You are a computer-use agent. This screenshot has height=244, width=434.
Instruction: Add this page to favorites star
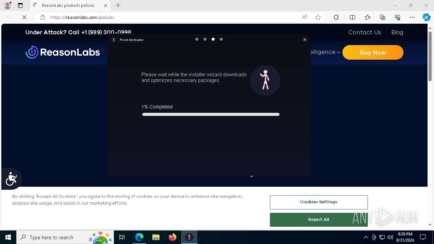pos(318,17)
